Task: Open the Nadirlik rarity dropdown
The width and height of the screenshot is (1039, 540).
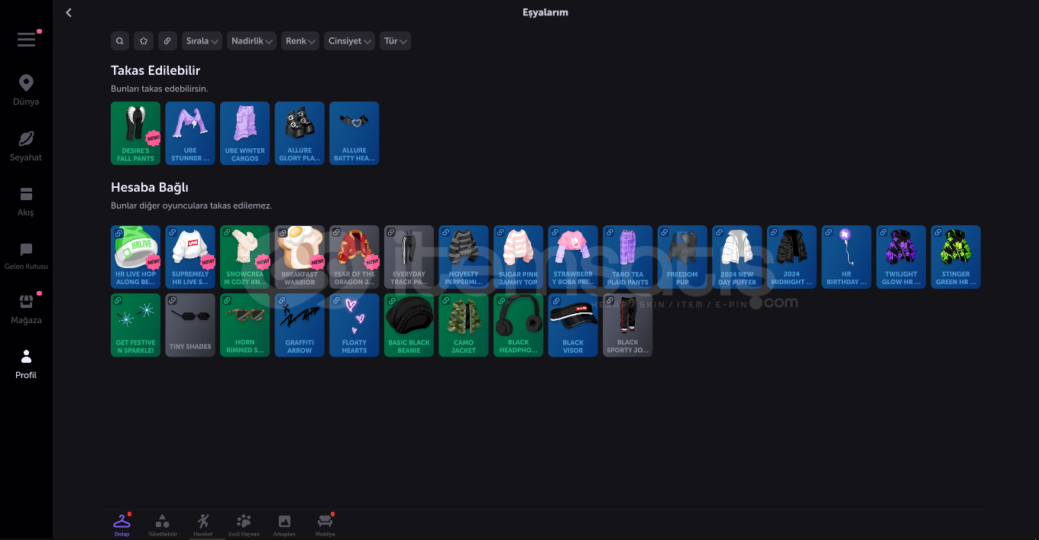Action: [251, 41]
